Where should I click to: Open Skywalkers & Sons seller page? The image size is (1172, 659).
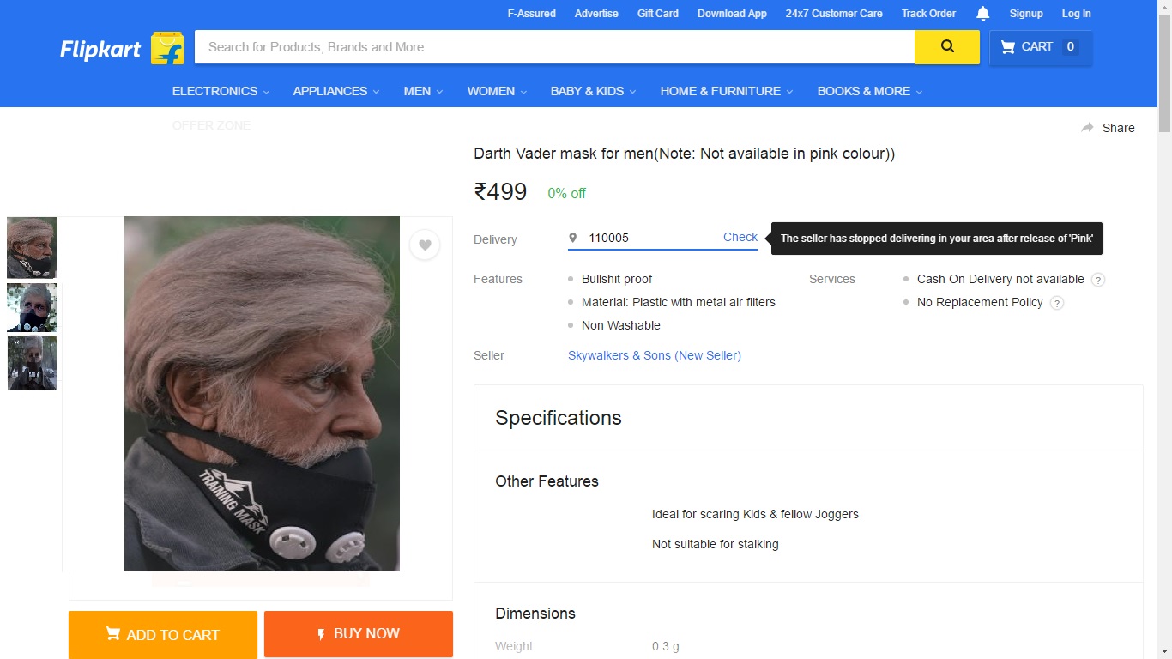(x=655, y=355)
